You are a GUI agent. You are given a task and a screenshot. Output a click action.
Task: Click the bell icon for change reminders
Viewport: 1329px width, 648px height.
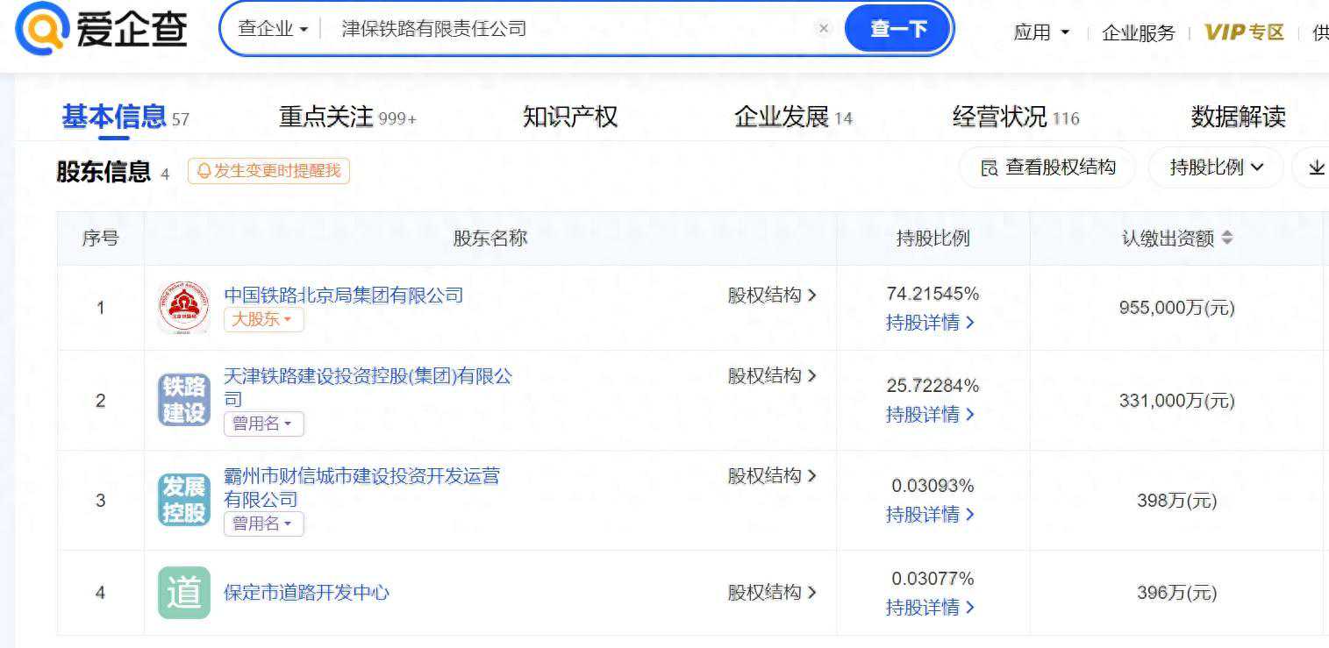tap(203, 172)
